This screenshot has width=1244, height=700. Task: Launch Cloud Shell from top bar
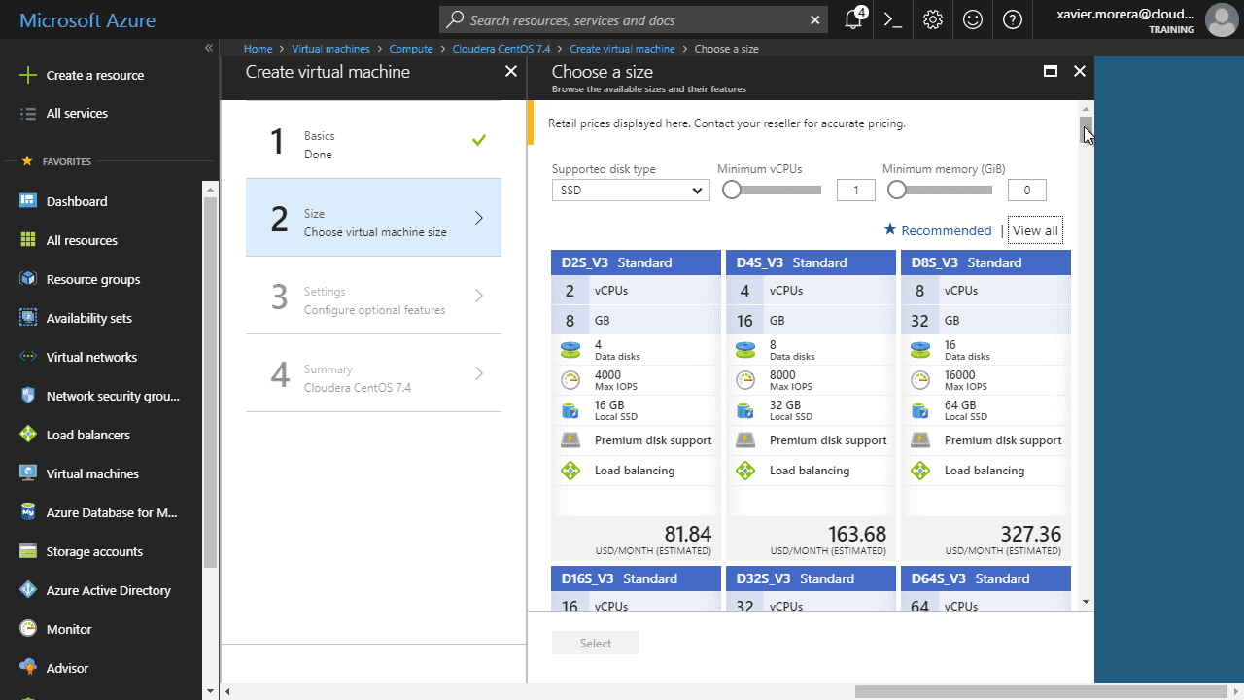coord(892,19)
